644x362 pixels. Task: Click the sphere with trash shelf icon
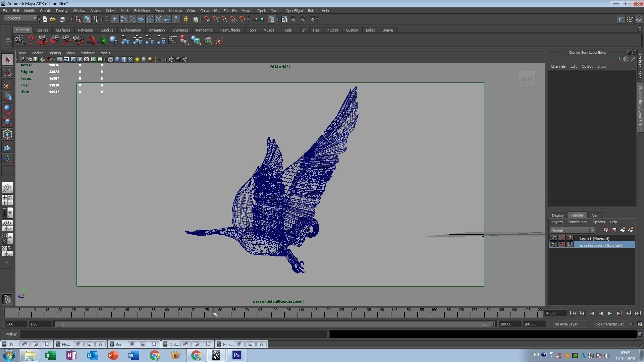coord(114,41)
